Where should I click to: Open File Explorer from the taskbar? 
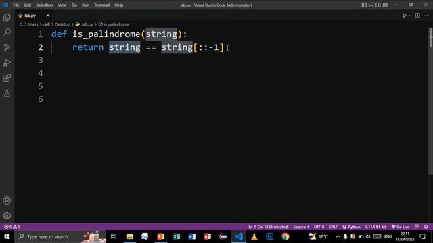tap(129, 237)
